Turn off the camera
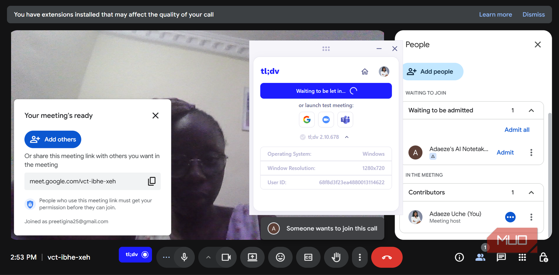This screenshot has height=275, width=559. point(226,257)
